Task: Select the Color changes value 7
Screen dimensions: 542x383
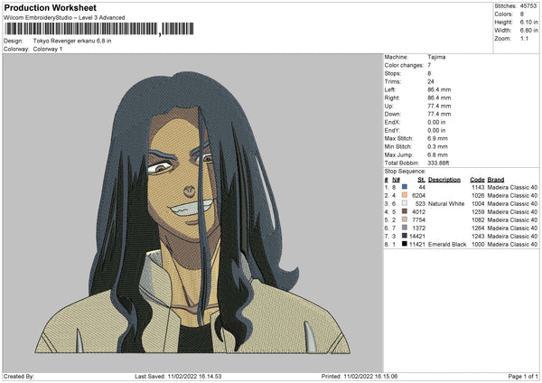Action: coord(429,65)
